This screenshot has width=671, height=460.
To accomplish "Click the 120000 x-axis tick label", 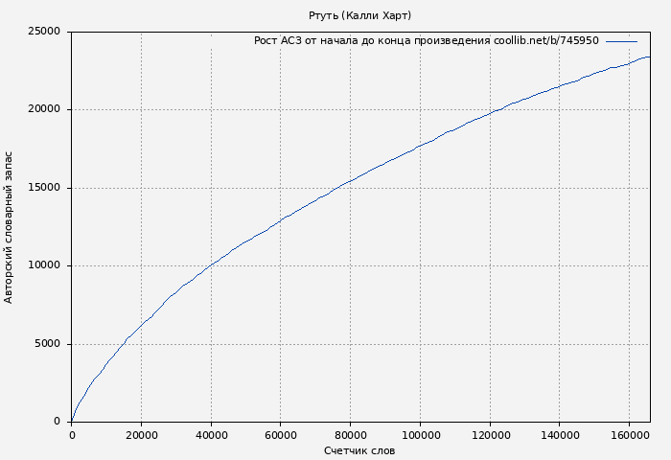I will pyautogui.click(x=490, y=435).
